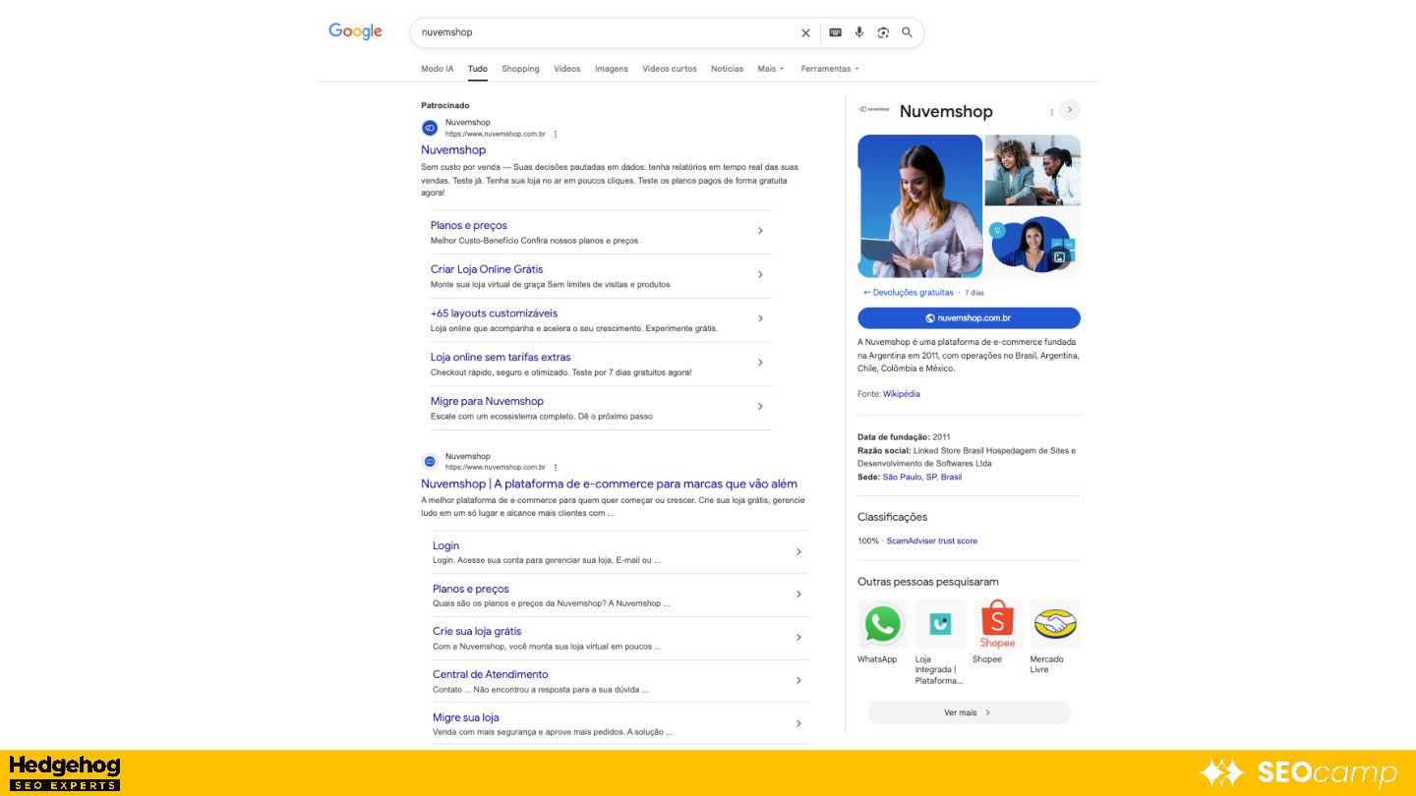
Task: Expand the 'Loja online sem tarifas extras' chevron
Action: tap(760, 363)
